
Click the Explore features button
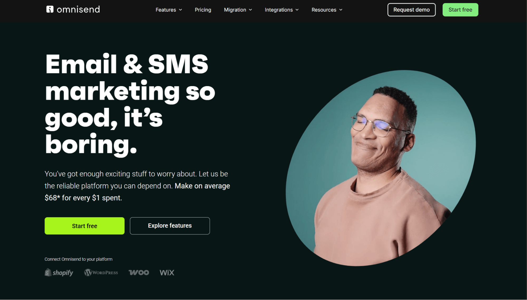click(x=170, y=226)
